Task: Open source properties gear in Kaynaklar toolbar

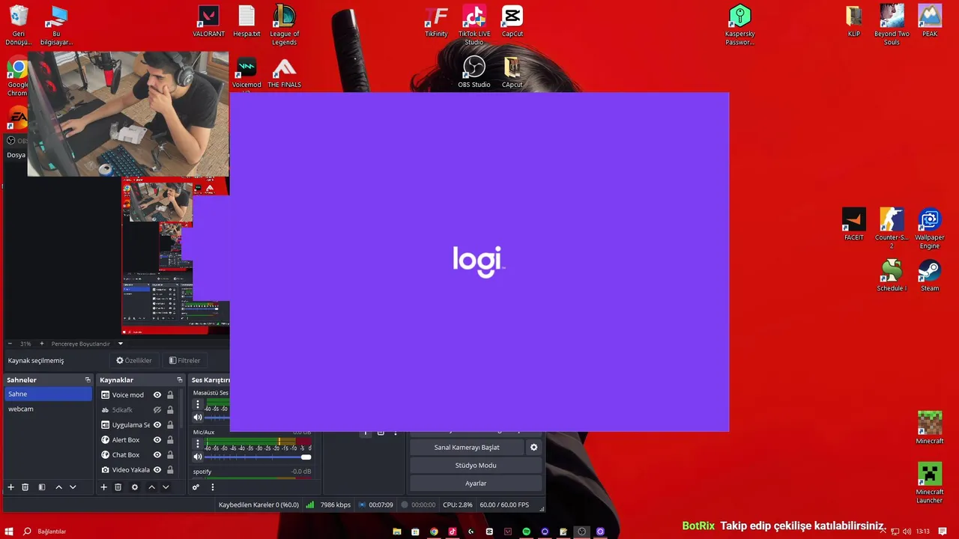Action: [135, 487]
